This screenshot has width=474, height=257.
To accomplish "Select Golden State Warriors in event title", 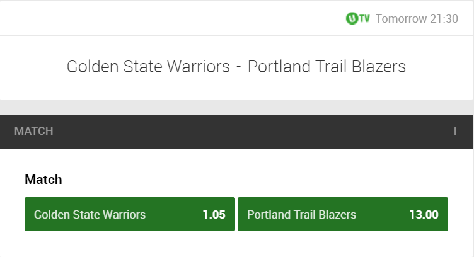I will [148, 67].
